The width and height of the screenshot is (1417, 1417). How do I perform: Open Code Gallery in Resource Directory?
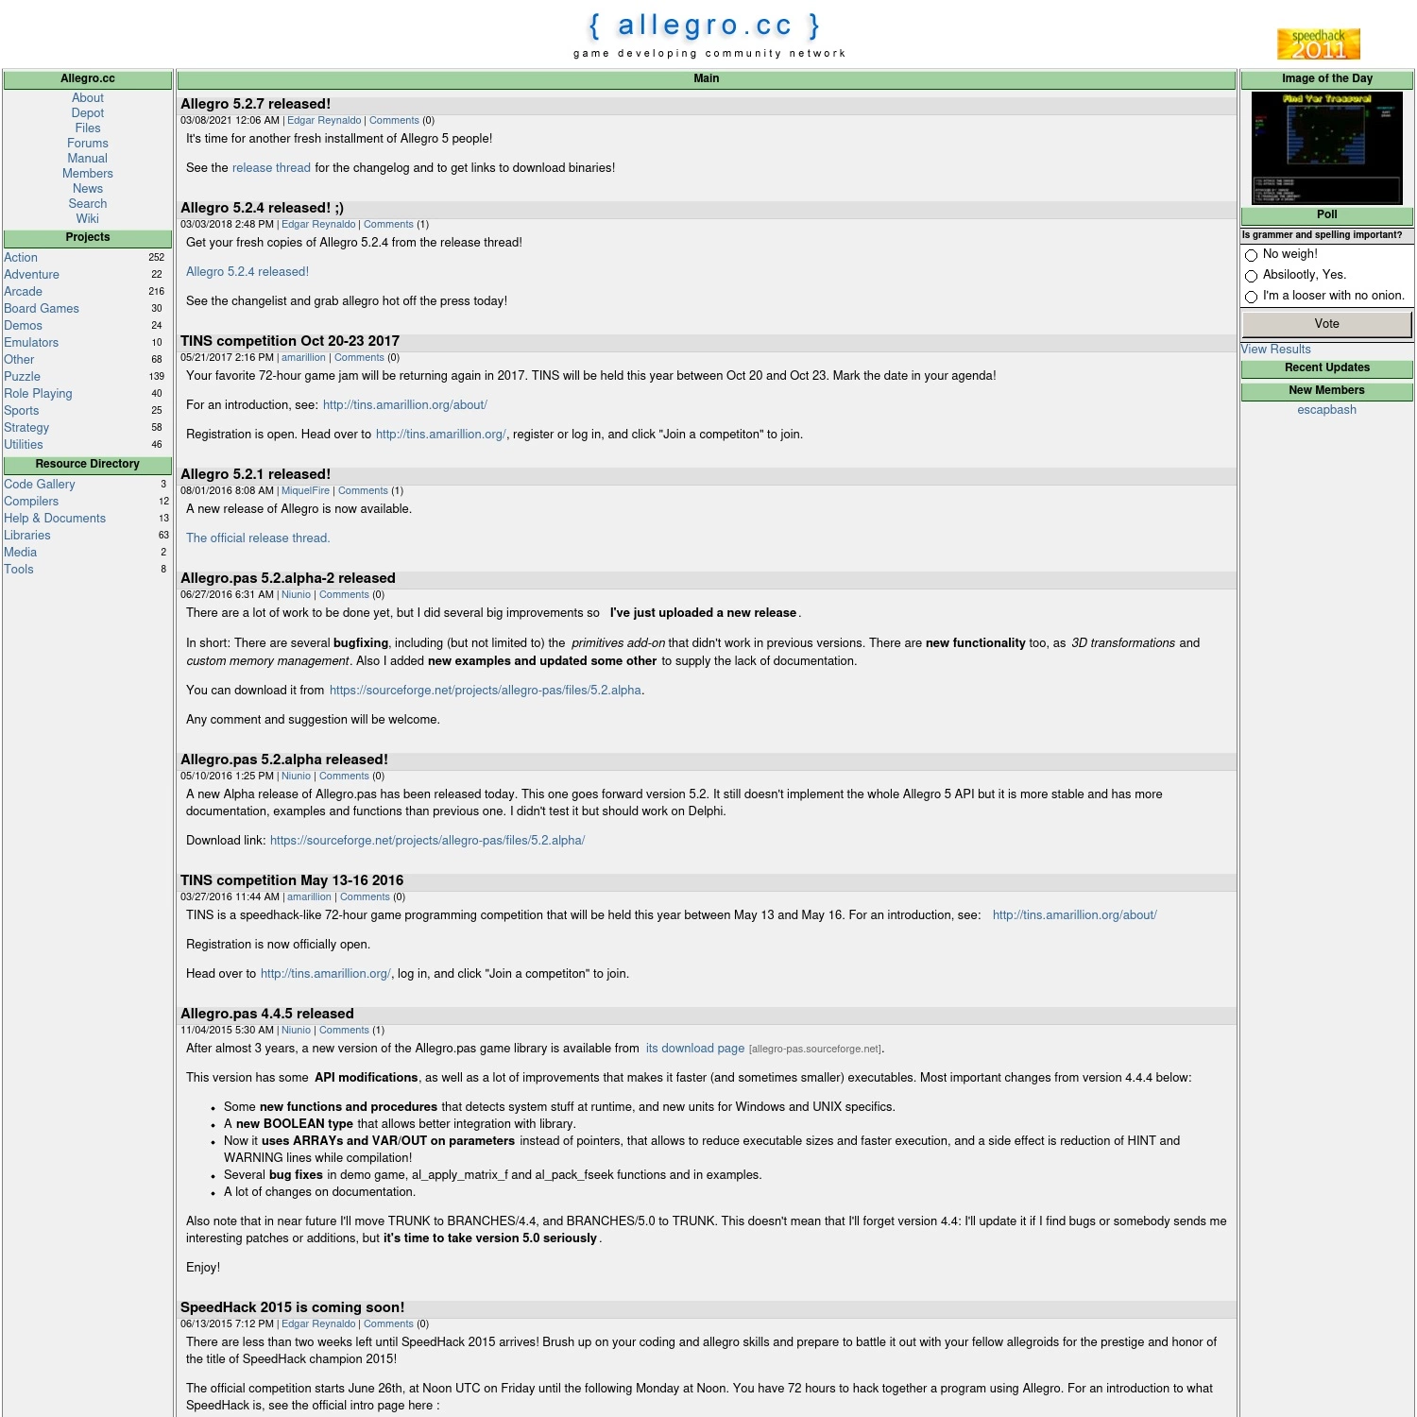click(40, 485)
